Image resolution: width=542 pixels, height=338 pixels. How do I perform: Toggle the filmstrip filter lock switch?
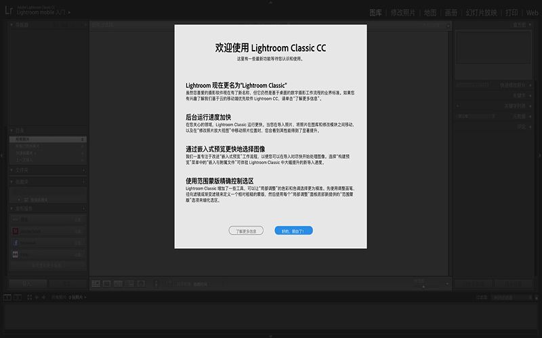(x=537, y=297)
